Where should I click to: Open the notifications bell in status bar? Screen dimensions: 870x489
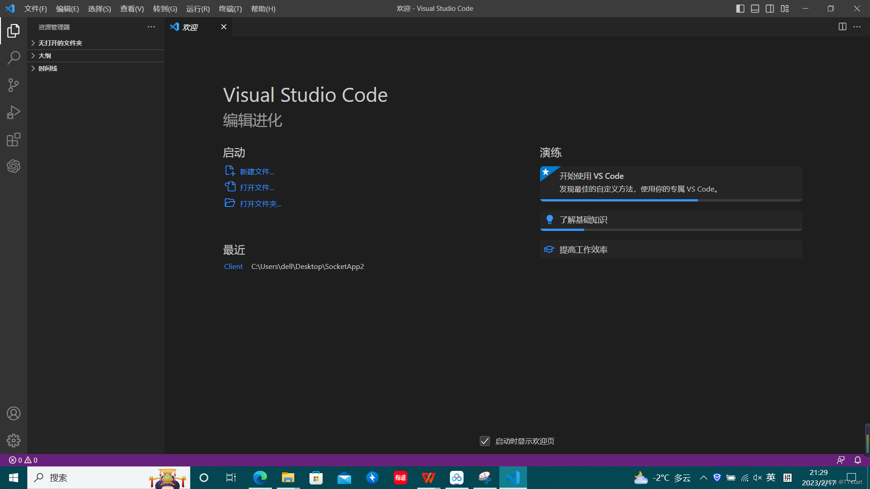coord(857,460)
